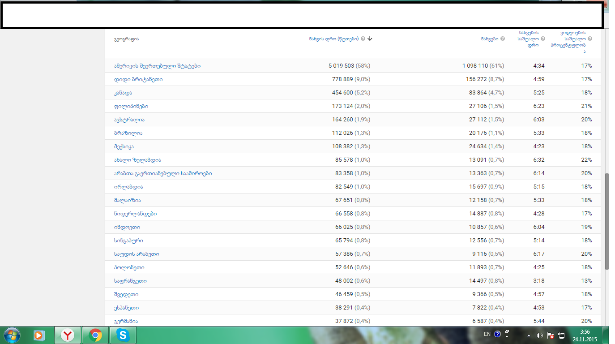Image resolution: width=615 pixels, height=344 pixels.
Task: Launch Yandex browser from the taskbar
Action: [68, 335]
